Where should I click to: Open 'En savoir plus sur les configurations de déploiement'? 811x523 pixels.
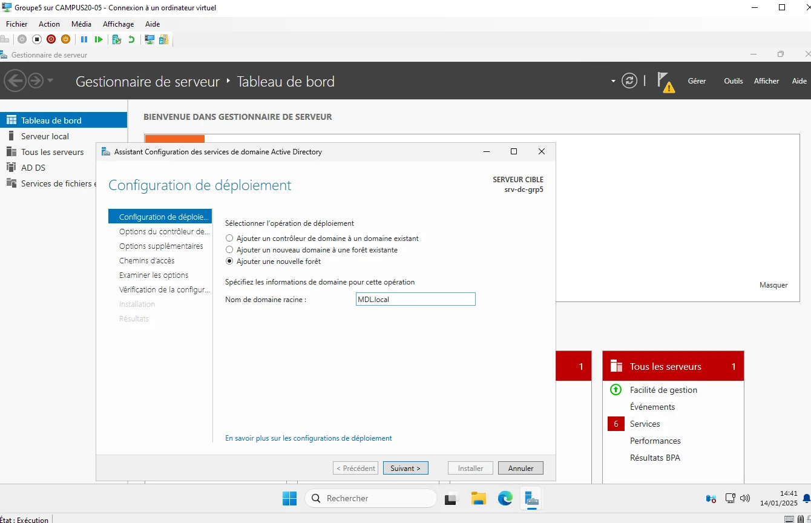[x=309, y=438]
